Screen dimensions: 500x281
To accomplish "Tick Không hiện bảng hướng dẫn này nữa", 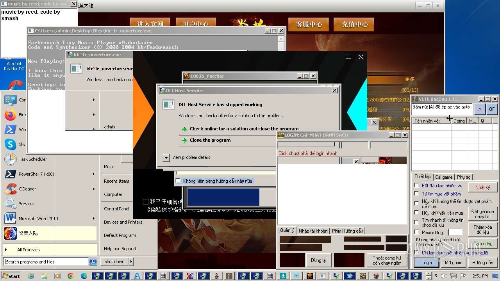I will click(178, 181).
